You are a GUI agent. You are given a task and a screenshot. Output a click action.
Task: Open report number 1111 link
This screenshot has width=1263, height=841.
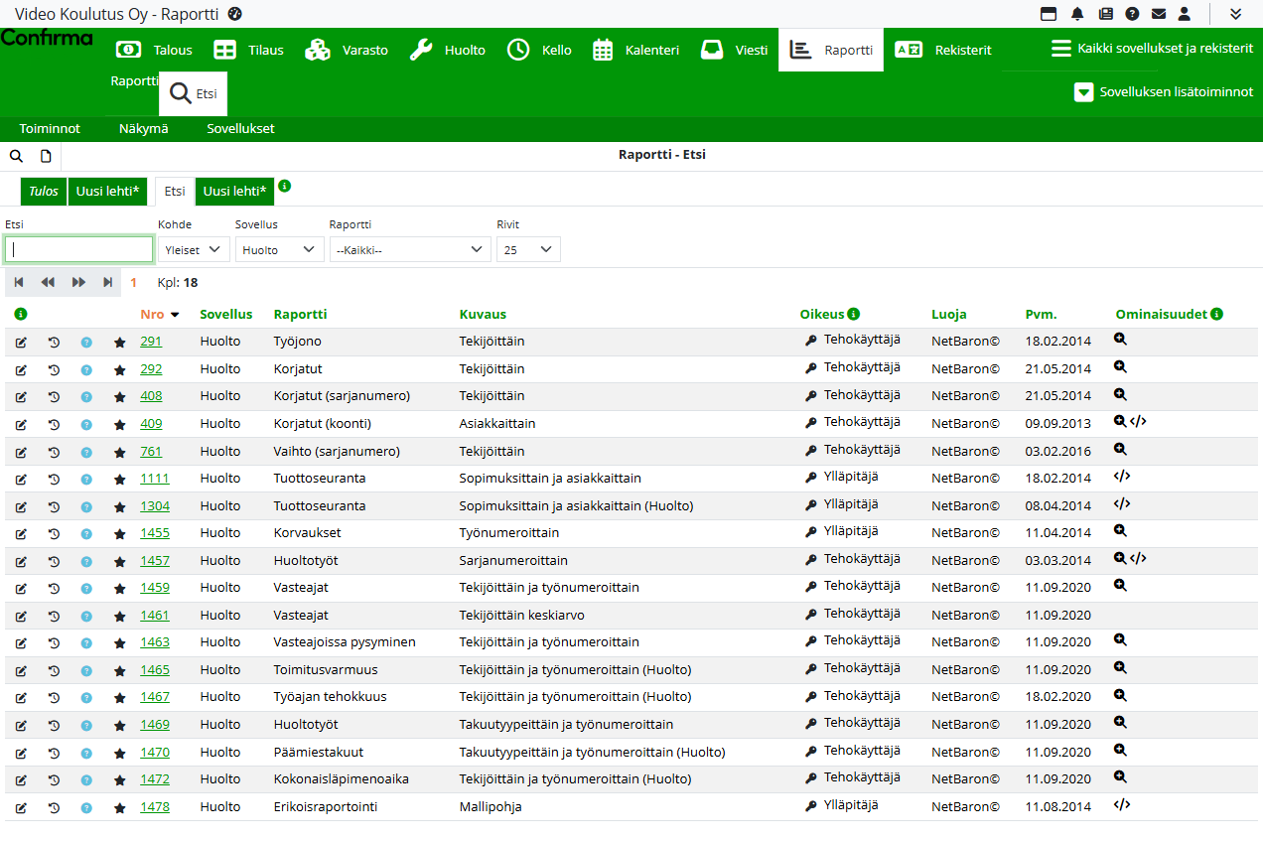[x=154, y=479]
